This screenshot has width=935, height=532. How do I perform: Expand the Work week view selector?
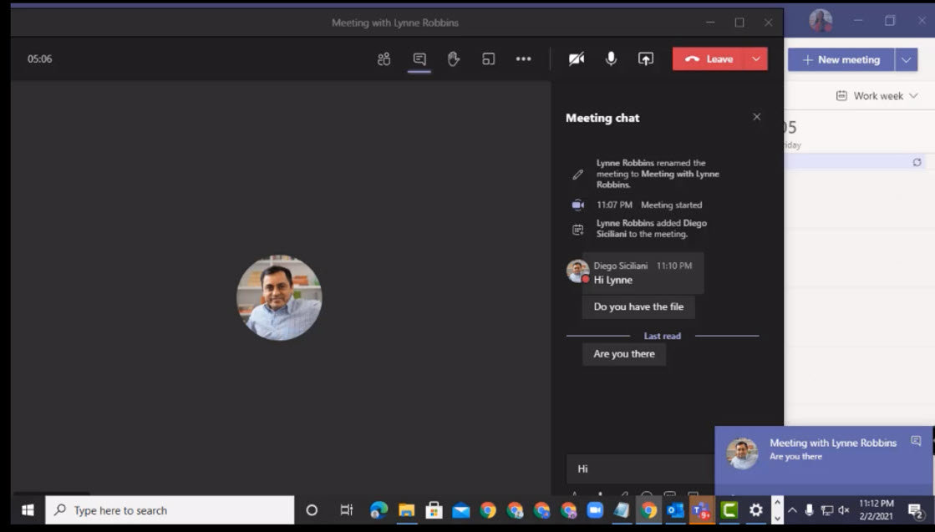click(877, 96)
